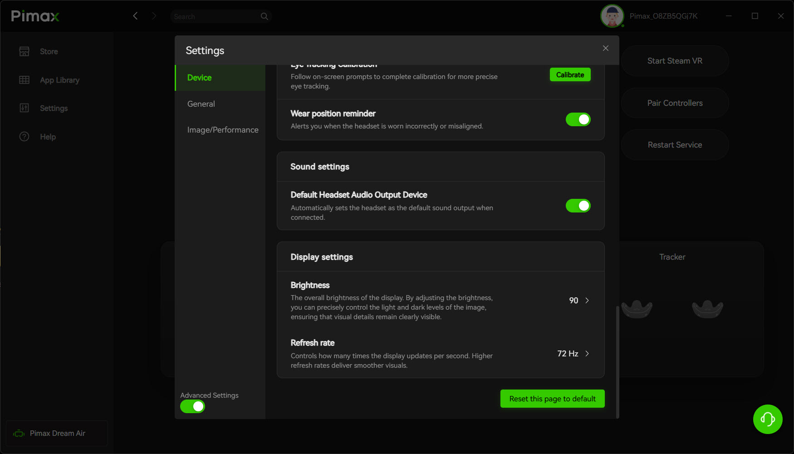Minimize the Pimax window
This screenshot has height=454, width=794.
tap(729, 16)
